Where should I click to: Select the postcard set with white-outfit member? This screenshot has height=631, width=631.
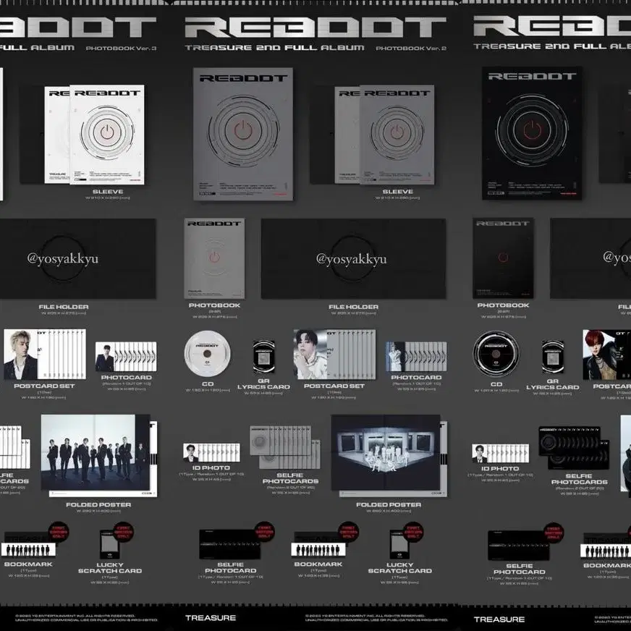coord(334,354)
